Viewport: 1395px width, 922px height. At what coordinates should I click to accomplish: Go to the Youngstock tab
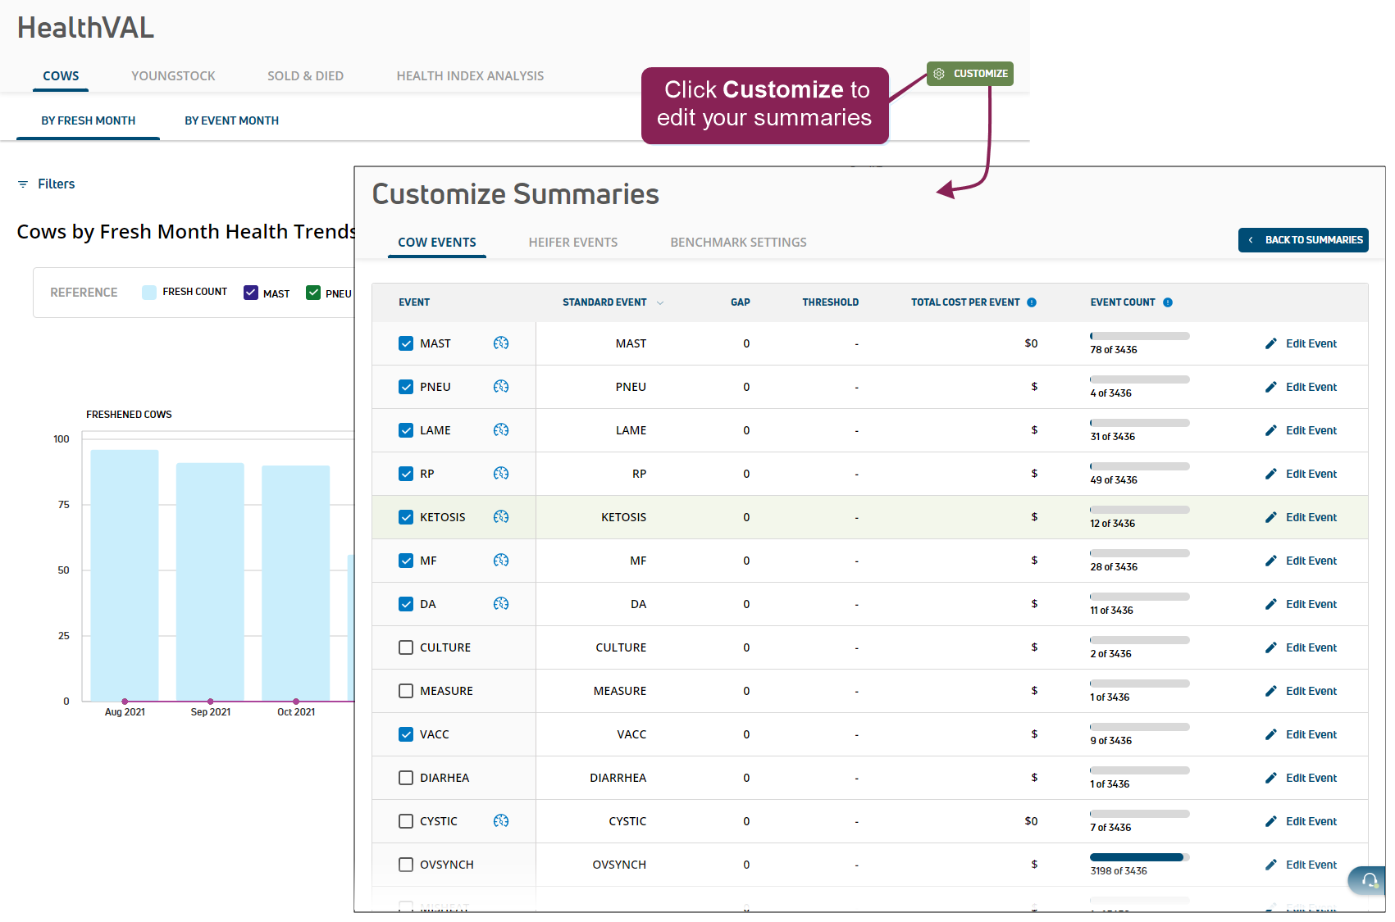click(x=173, y=76)
